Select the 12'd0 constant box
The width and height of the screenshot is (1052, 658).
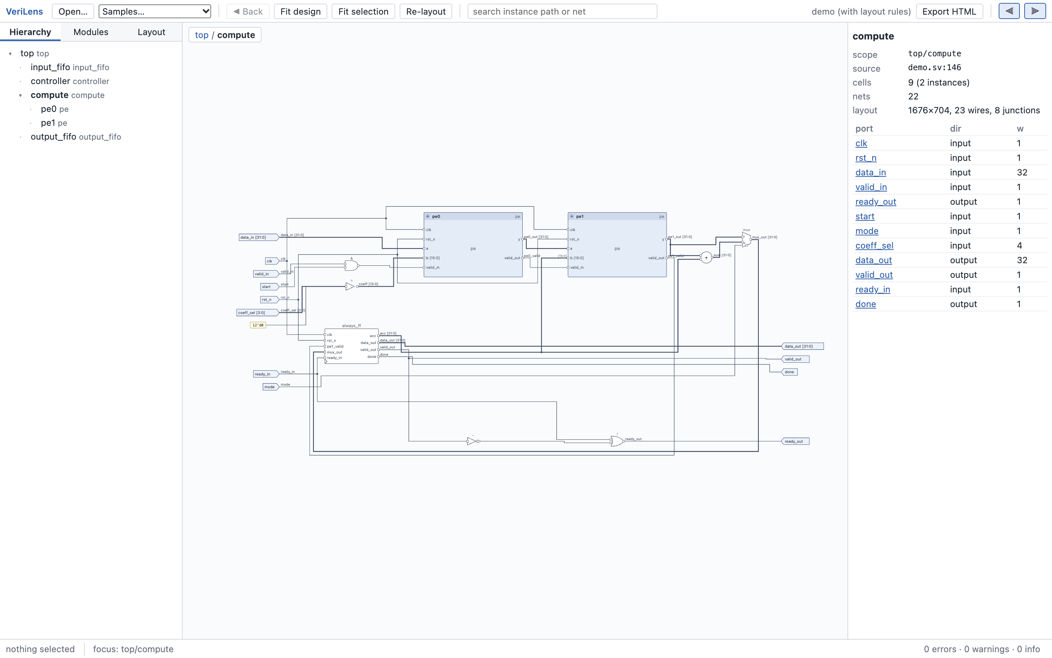click(x=258, y=325)
